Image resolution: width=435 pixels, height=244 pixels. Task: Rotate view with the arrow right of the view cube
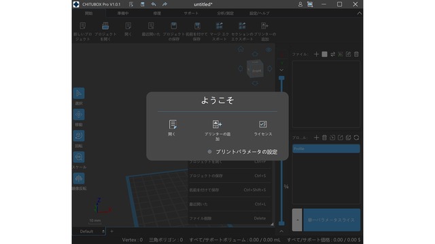point(269,68)
